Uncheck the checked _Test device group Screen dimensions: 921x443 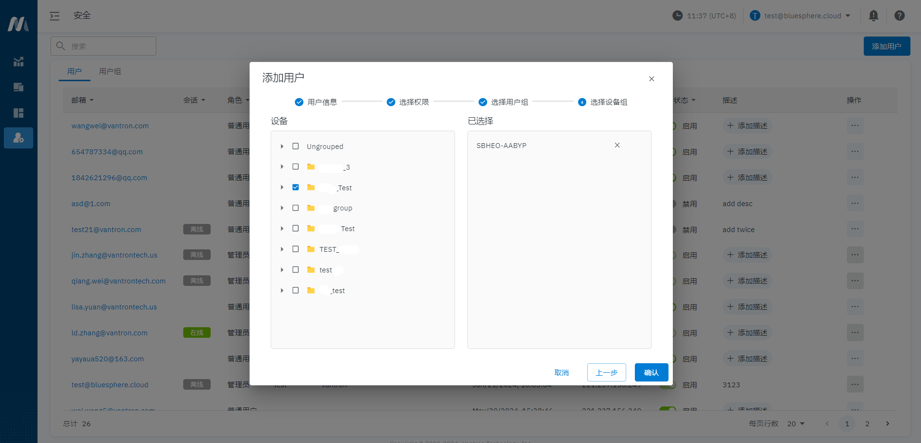pos(296,187)
